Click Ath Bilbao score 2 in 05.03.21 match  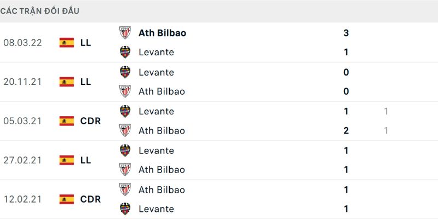click(x=346, y=131)
